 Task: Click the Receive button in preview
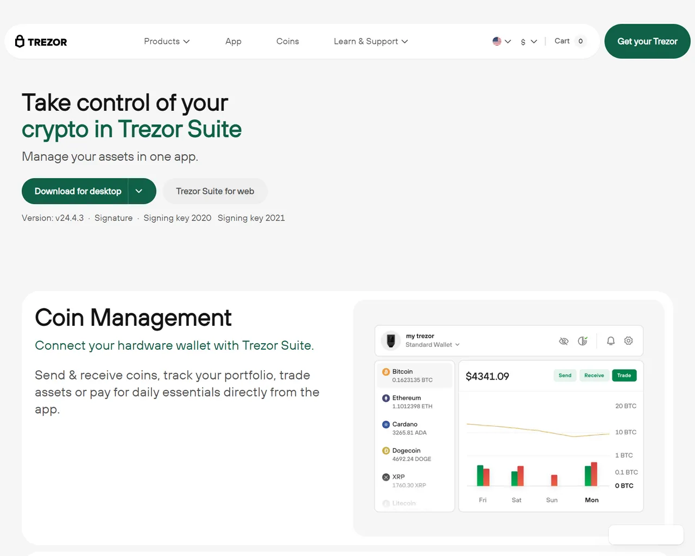coord(594,376)
